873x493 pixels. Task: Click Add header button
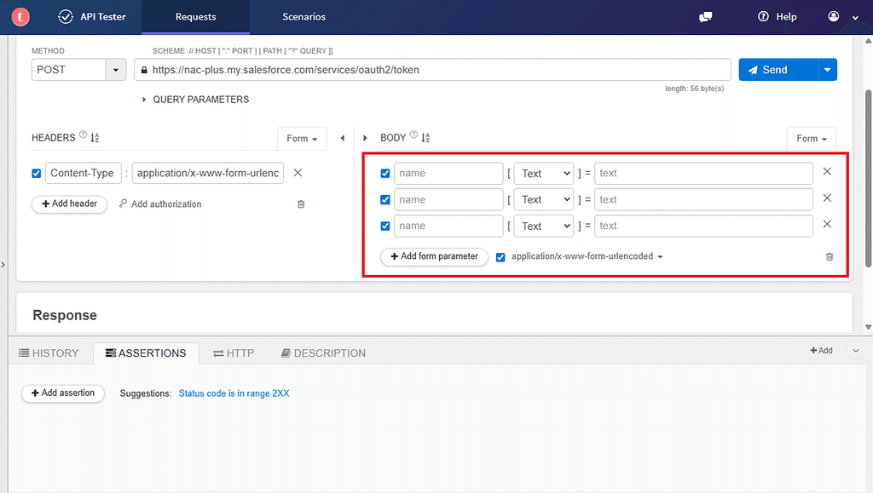tap(70, 204)
